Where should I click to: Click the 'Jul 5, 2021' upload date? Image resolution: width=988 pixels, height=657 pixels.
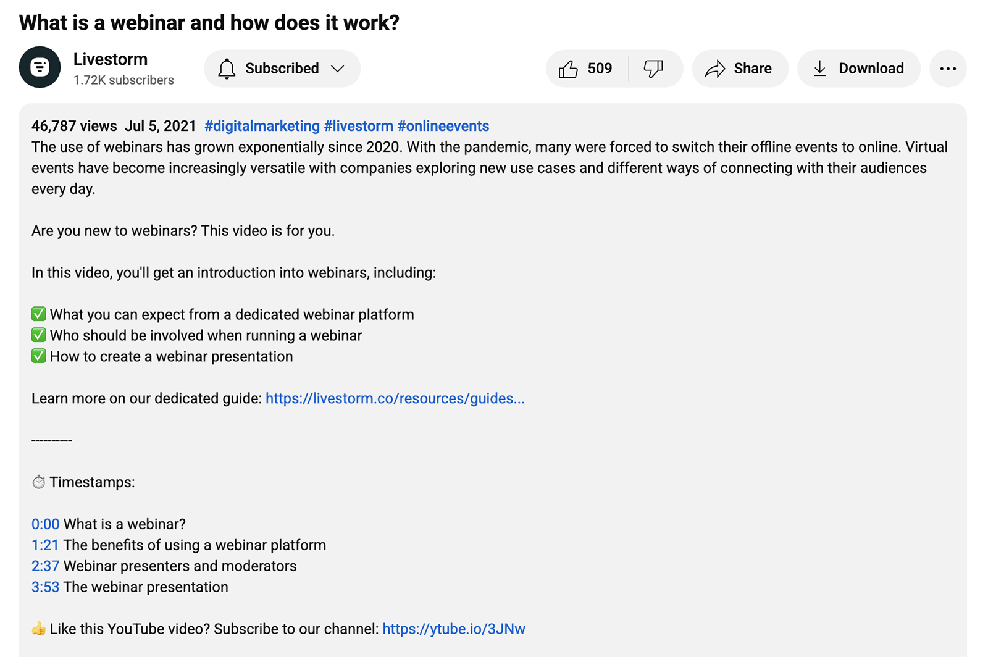[x=161, y=126]
